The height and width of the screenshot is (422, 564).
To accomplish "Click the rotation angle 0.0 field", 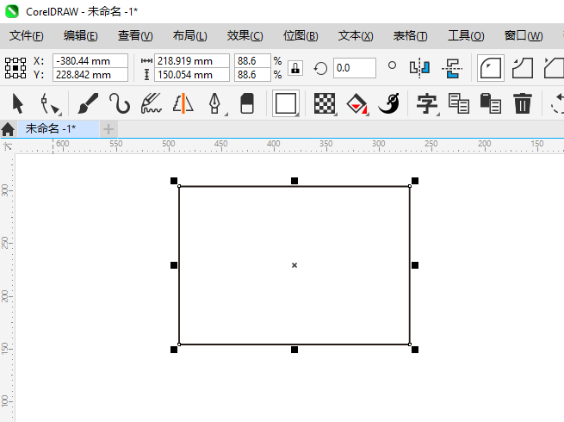I will pos(355,68).
